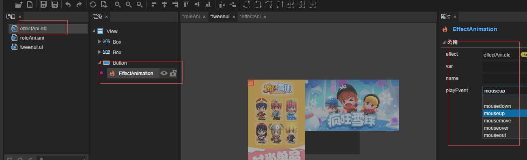The height and width of the screenshot is (160, 527).
Task: Select the Button node in hierarchy
Action: tap(120, 63)
